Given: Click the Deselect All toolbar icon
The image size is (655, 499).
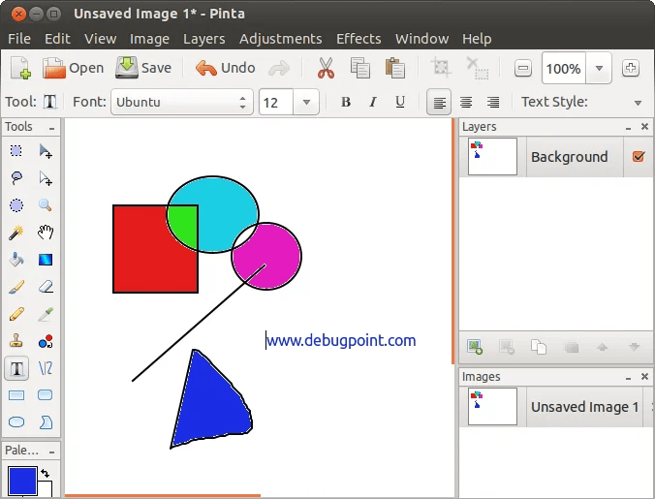Looking at the screenshot, I should (x=477, y=68).
